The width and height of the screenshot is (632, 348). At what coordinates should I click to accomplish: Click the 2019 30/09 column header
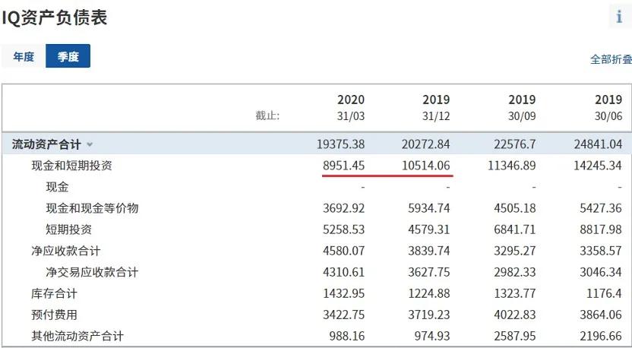point(521,107)
